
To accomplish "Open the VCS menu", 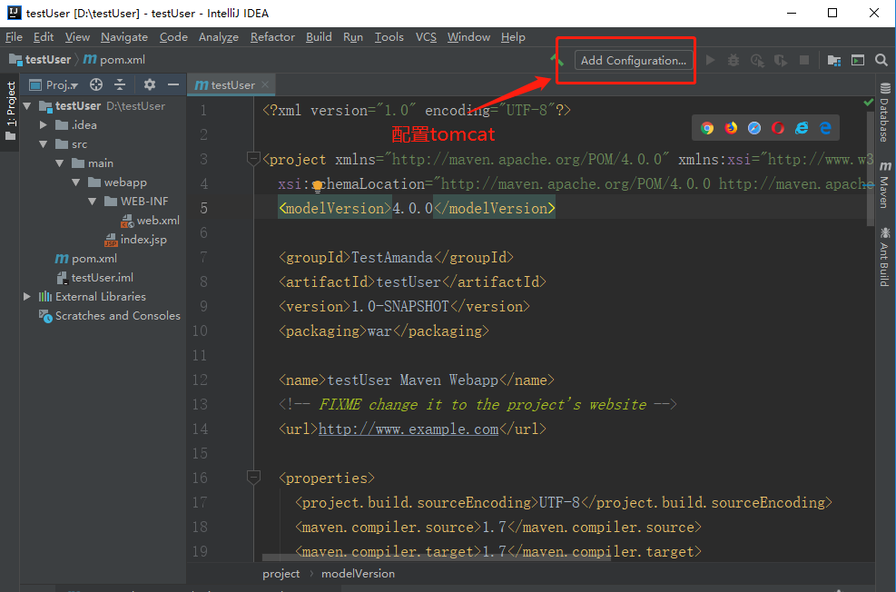I will tap(426, 37).
